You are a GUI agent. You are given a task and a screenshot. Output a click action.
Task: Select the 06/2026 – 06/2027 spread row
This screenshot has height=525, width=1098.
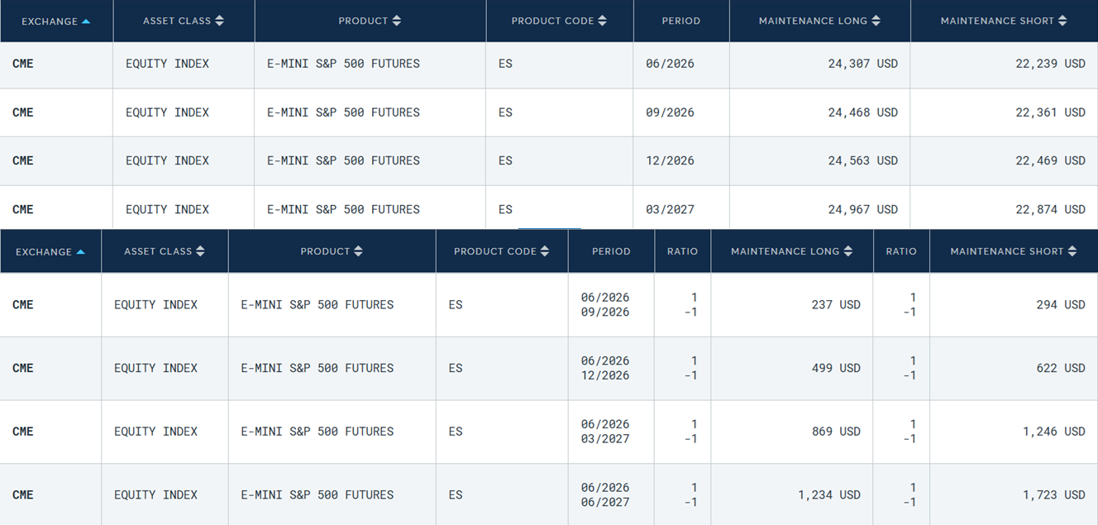[x=549, y=494]
